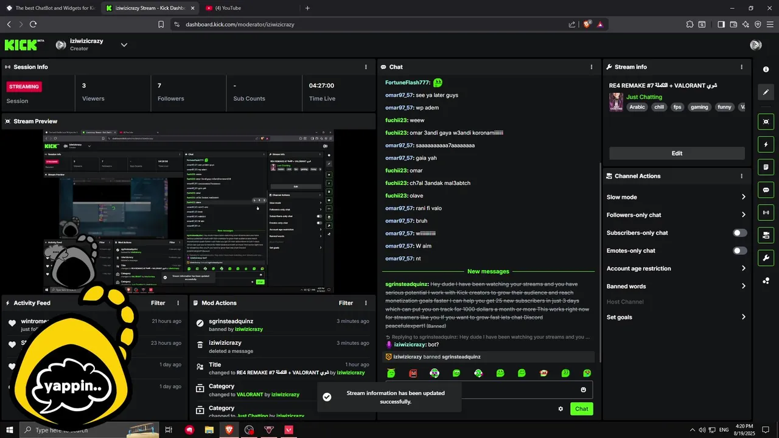Click the Edit stream info button
779x438 pixels.
677,153
